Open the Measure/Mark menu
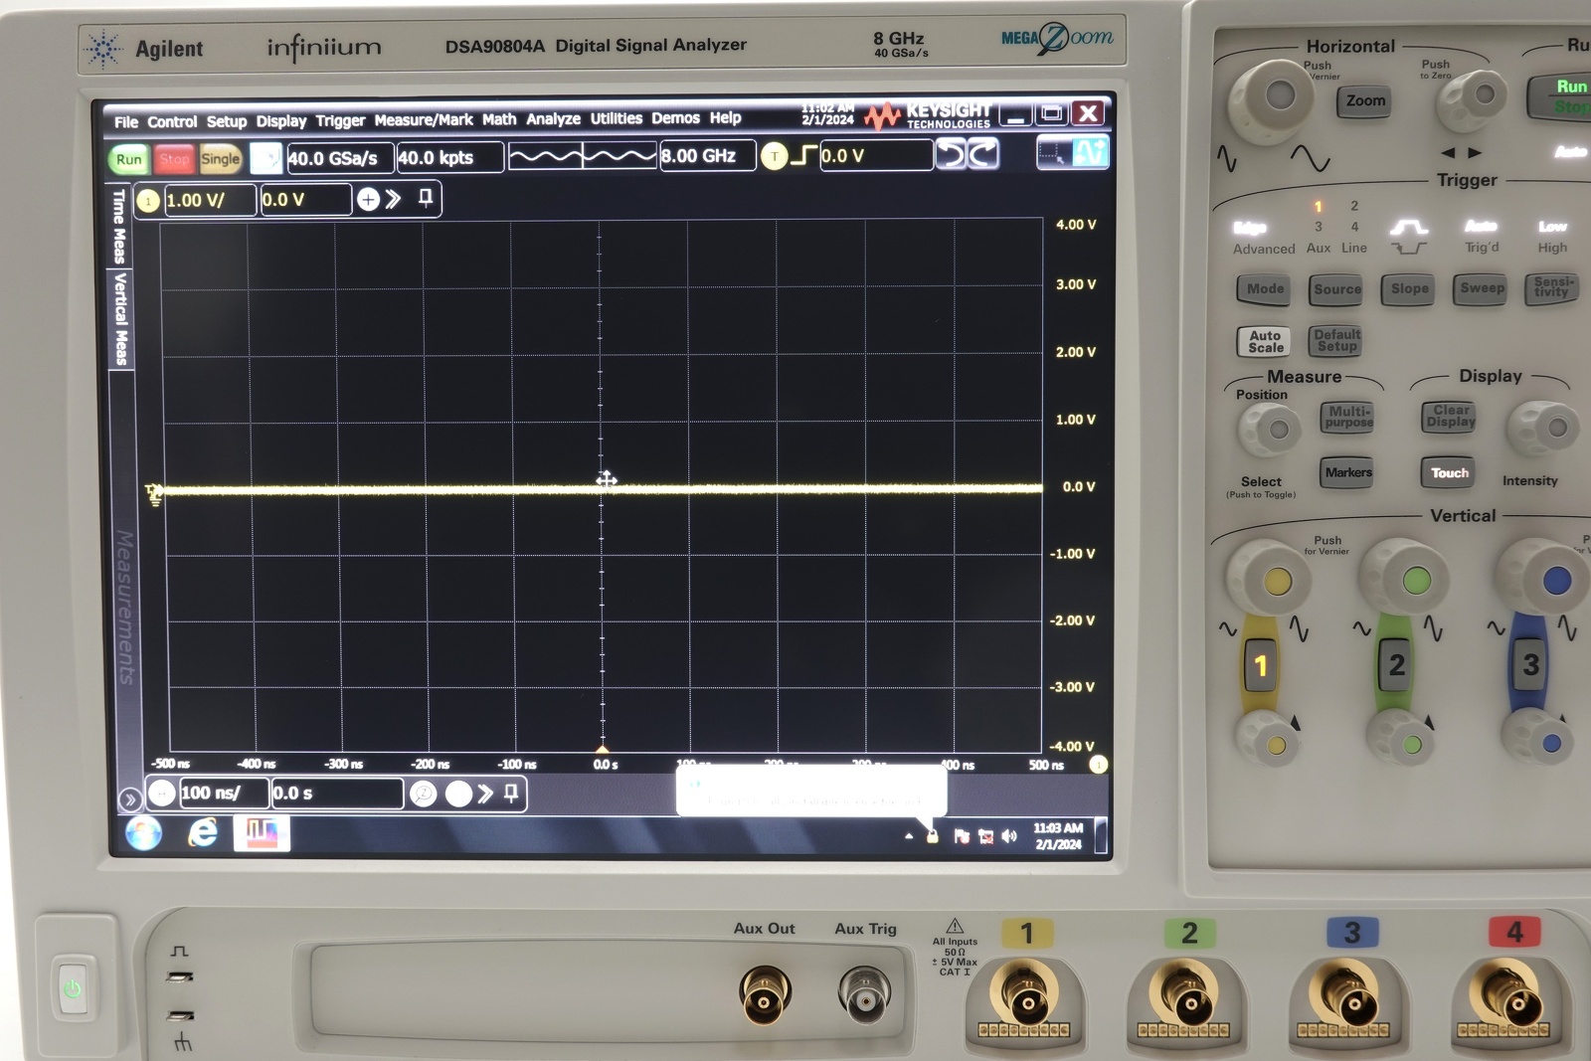Image resolution: width=1591 pixels, height=1061 pixels. pyautogui.click(x=424, y=119)
